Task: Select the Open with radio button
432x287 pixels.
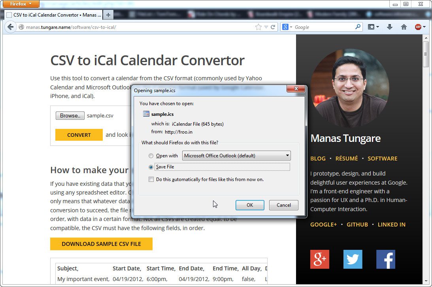Action: [x=151, y=156]
